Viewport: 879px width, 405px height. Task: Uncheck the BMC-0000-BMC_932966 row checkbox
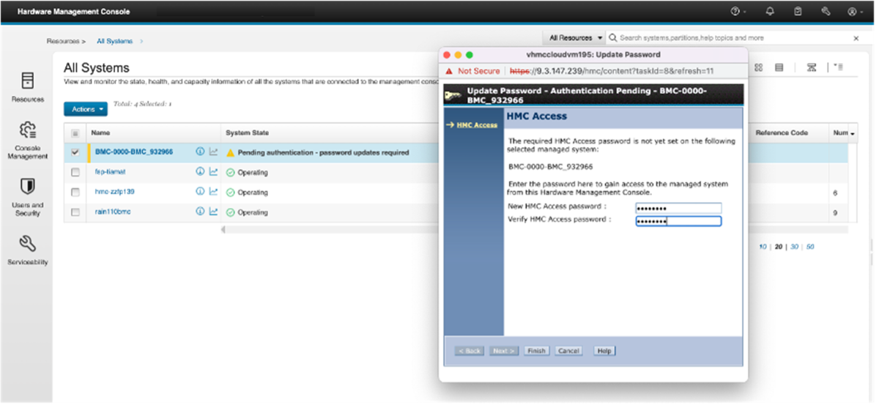pos(75,152)
